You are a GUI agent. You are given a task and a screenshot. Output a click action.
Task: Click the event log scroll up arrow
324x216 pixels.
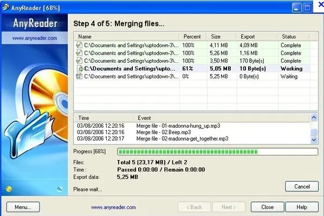314,117
